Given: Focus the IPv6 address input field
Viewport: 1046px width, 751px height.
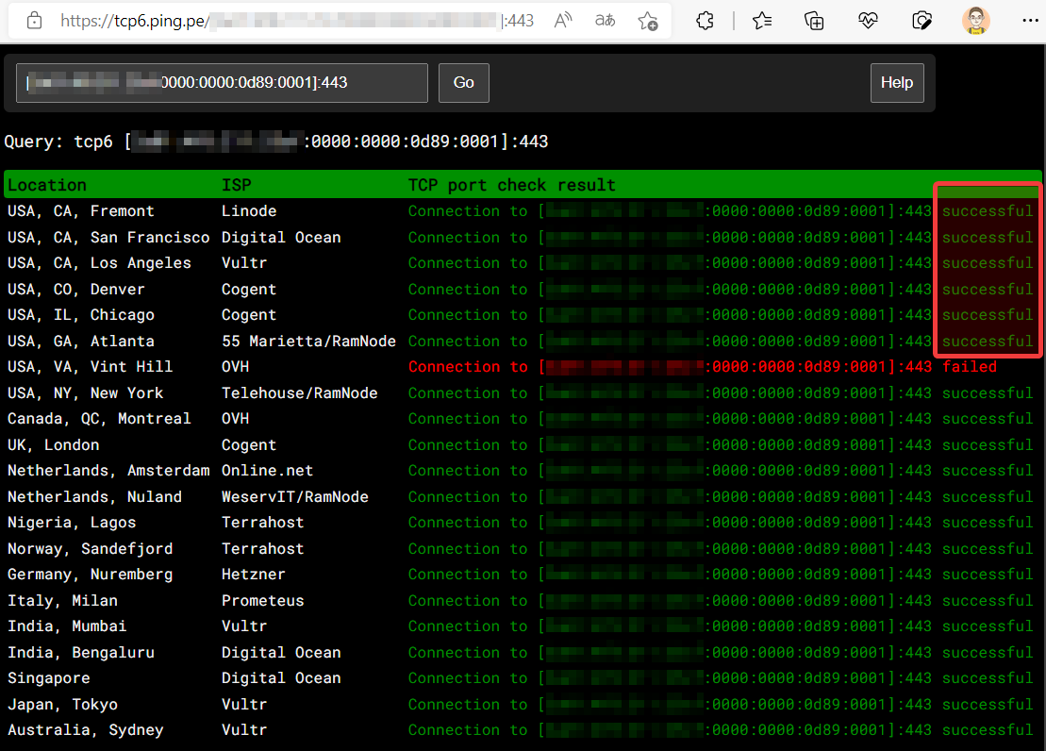Looking at the screenshot, I should pyautogui.click(x=222, y=83).
